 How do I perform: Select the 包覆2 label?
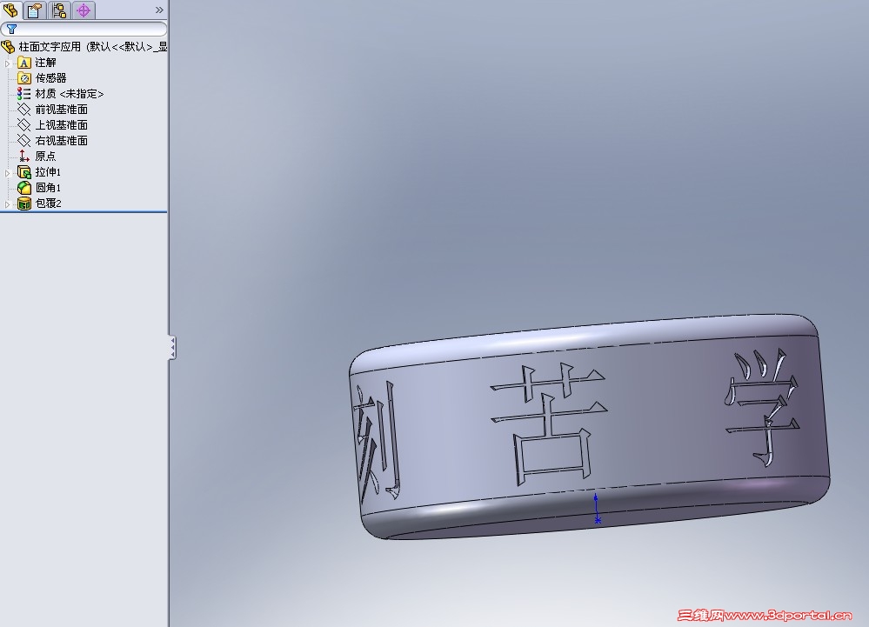click(x=48, y=203)
